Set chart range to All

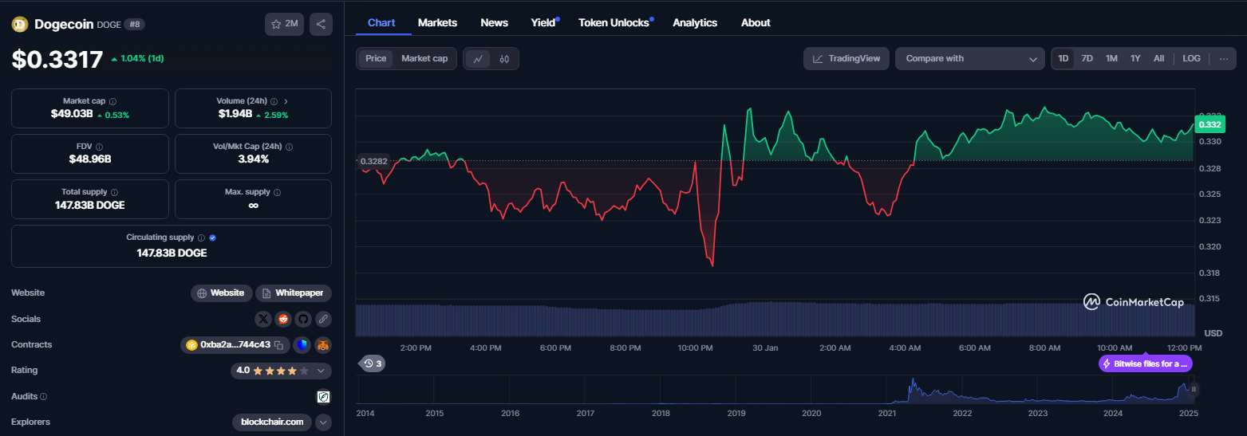click(x=1159, y=58)
